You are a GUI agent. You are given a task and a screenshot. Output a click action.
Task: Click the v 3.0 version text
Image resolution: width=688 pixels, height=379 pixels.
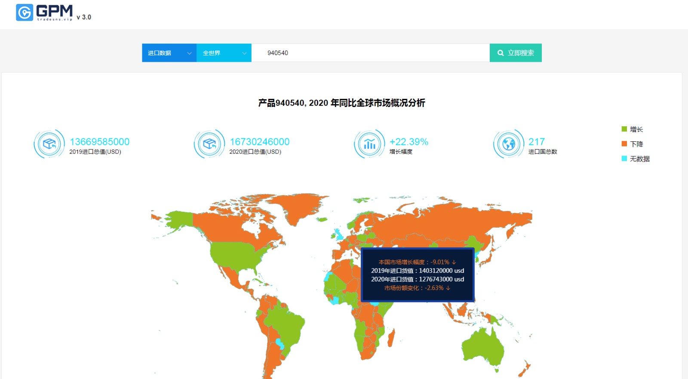84,17
